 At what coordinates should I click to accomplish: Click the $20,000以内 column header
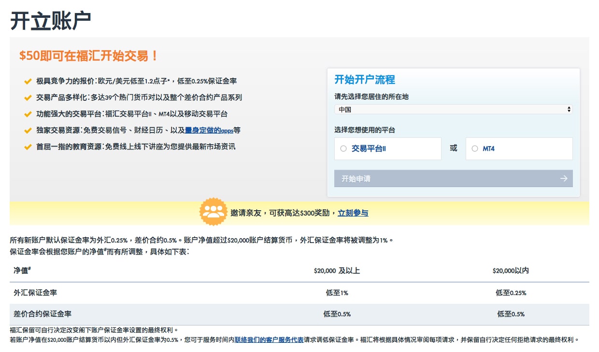(511, 271)
